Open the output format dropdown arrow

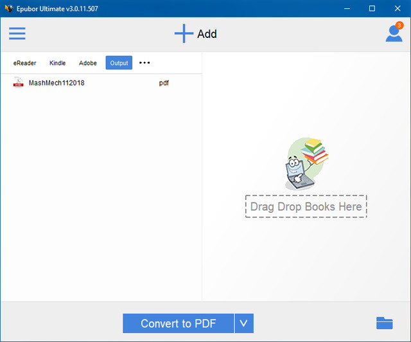[244, 323]
